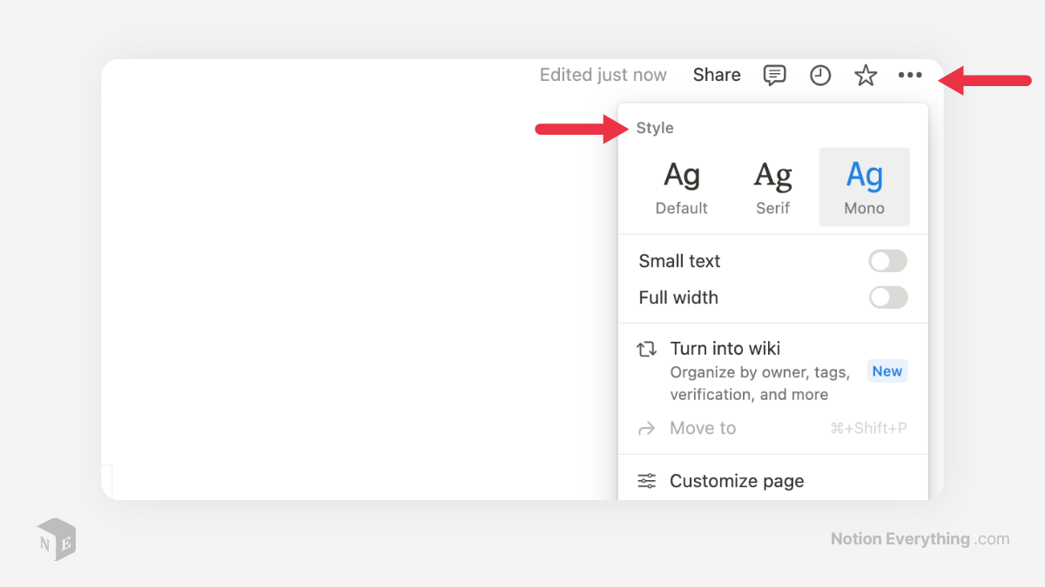Screen dimensions: 1045x587
Task: Click the Share button
Action: 716,75
